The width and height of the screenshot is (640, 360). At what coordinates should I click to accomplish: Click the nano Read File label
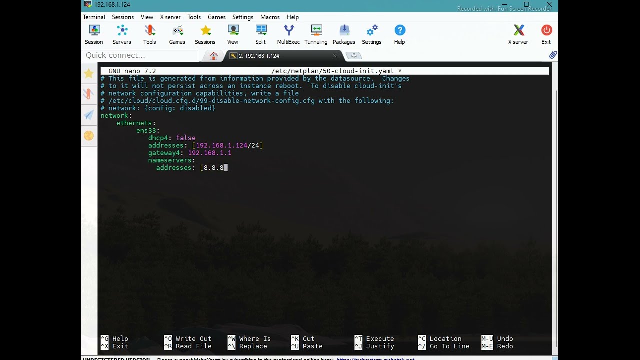point(194,346)
